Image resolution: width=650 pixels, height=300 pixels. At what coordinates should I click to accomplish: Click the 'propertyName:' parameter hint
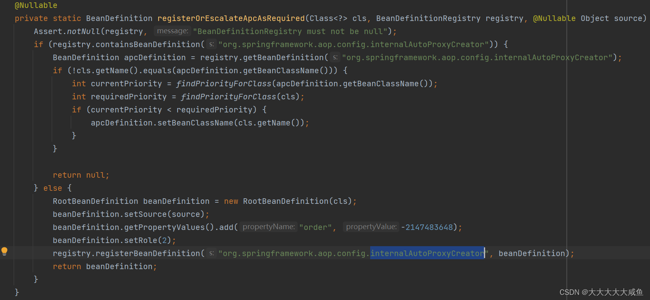(269, 227)
